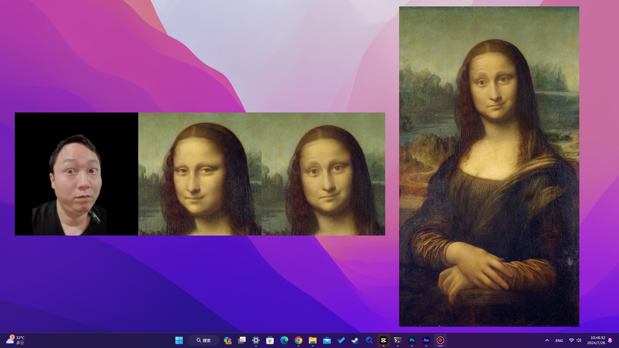Screen dimensions: 619x348
Task: Open the Terminal window from taskbar
Action: [x=398, y=340]
